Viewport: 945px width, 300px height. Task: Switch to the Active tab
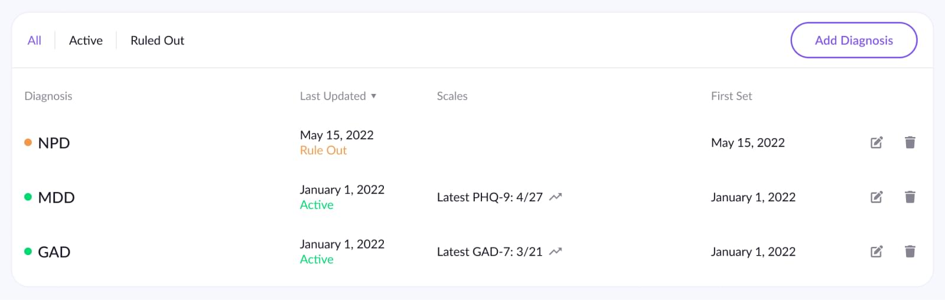86,40
